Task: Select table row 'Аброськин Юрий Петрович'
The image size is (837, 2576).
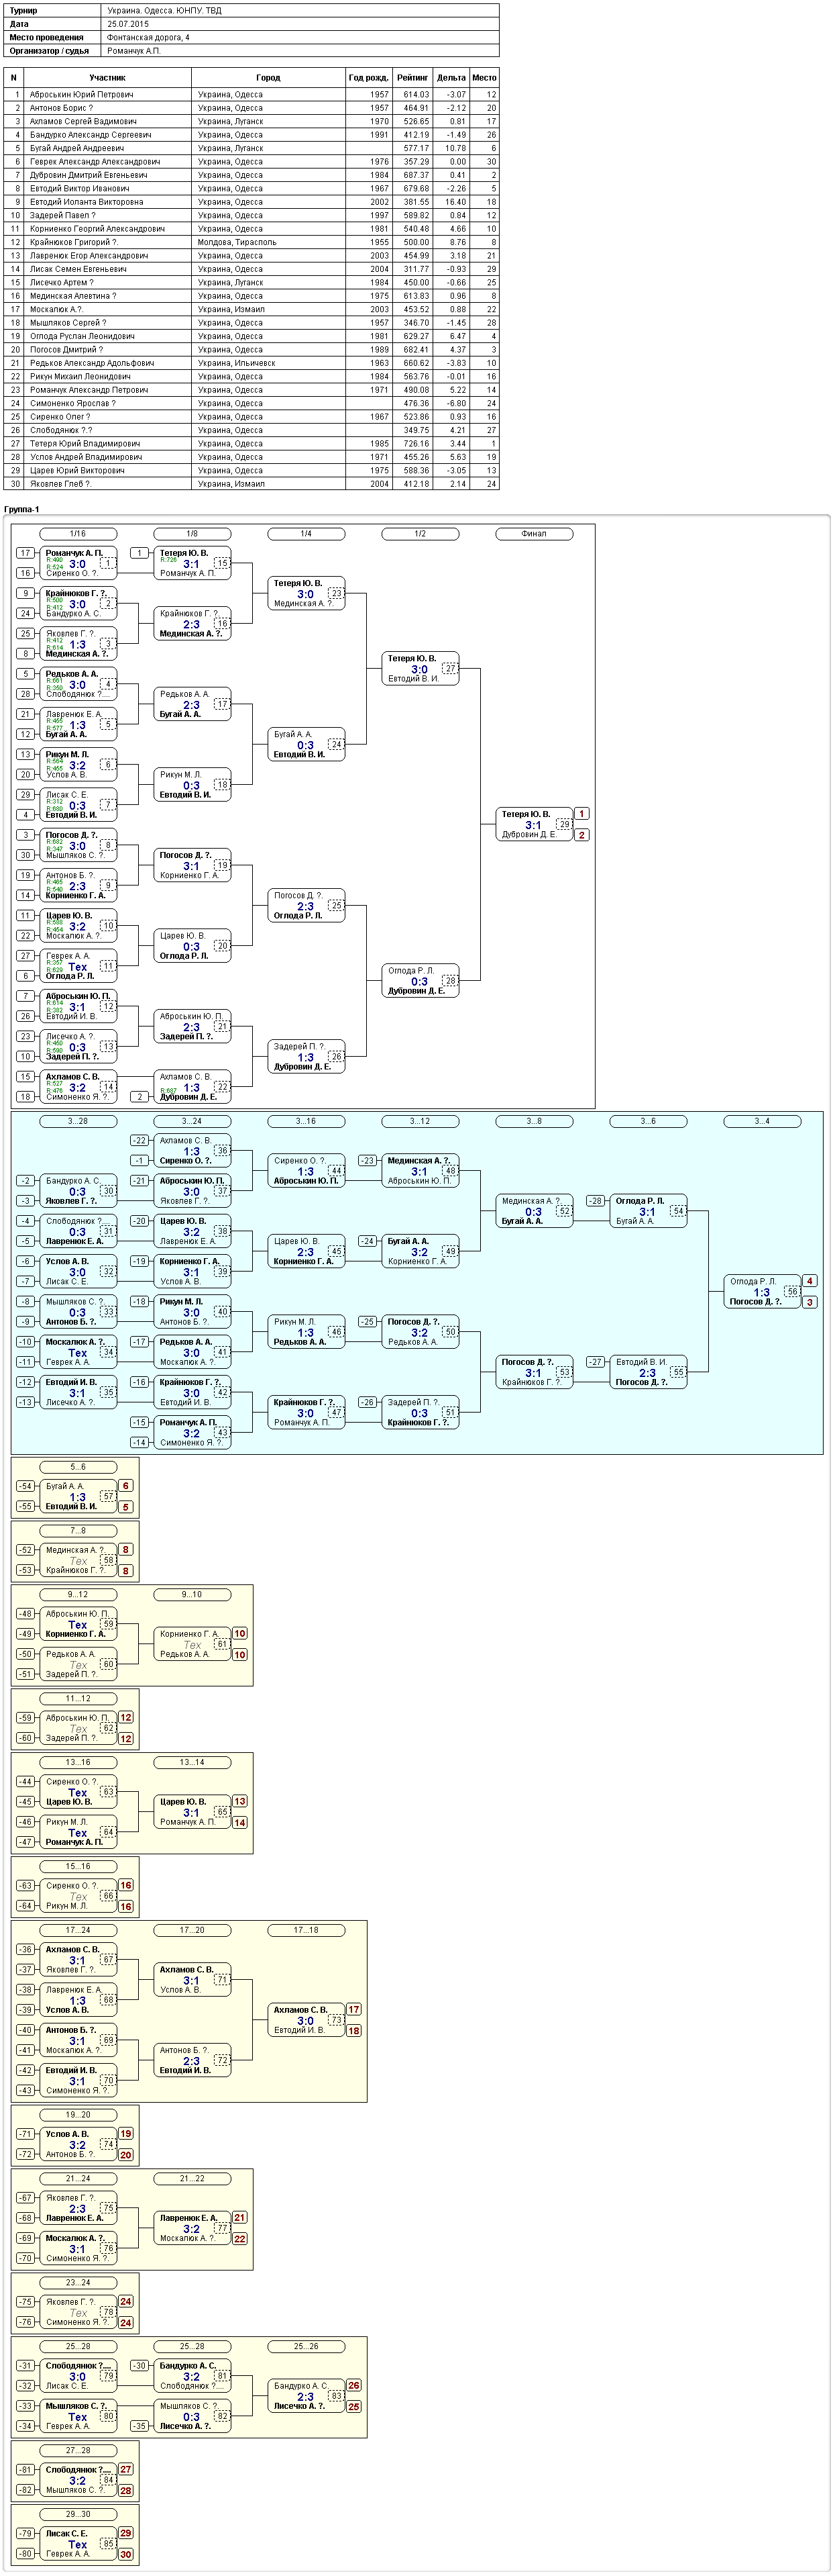Action: 252,94
